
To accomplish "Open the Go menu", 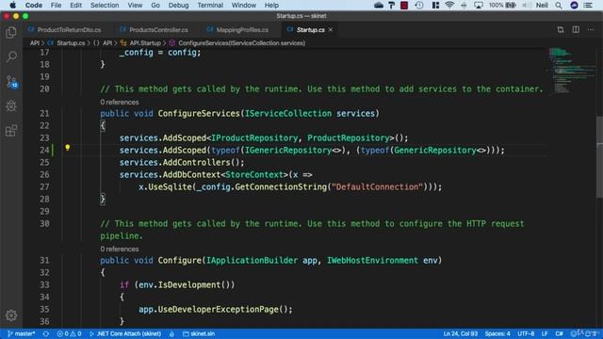I will tap(155, 6).
